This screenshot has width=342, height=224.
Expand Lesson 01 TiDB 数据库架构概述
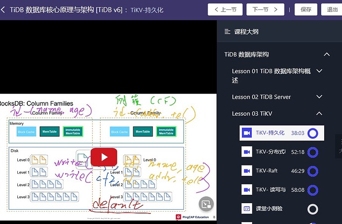pyautogui.click(x=319, y=71)
